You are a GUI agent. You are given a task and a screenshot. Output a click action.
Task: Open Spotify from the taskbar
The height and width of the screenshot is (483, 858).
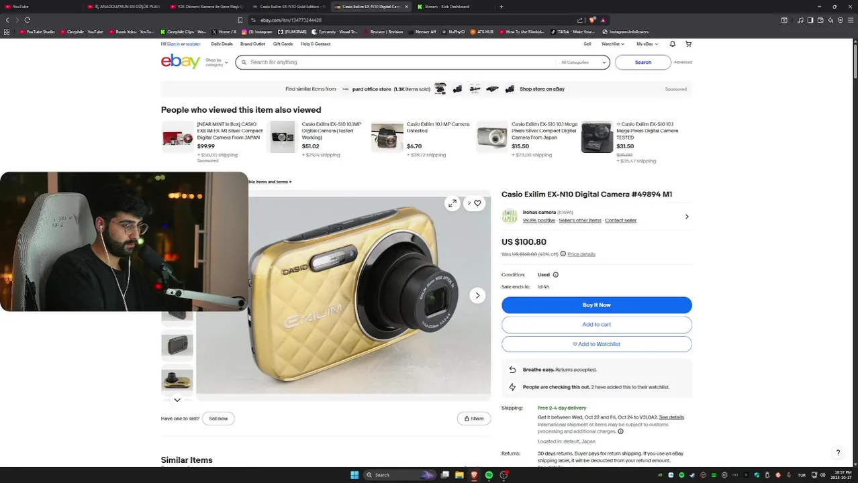489,475
